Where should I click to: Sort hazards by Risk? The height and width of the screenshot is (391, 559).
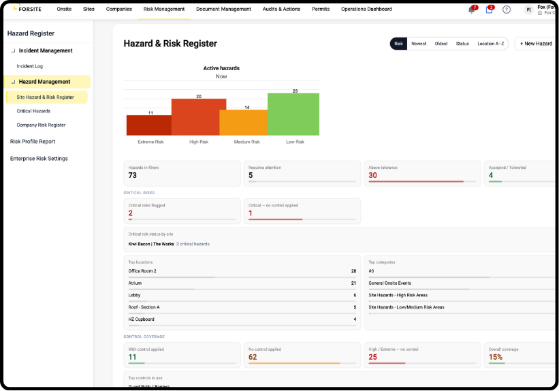point(398,44)
